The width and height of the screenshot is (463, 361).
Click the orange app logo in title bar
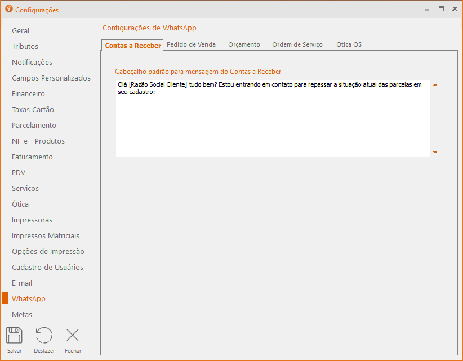[x=9, y=9]
